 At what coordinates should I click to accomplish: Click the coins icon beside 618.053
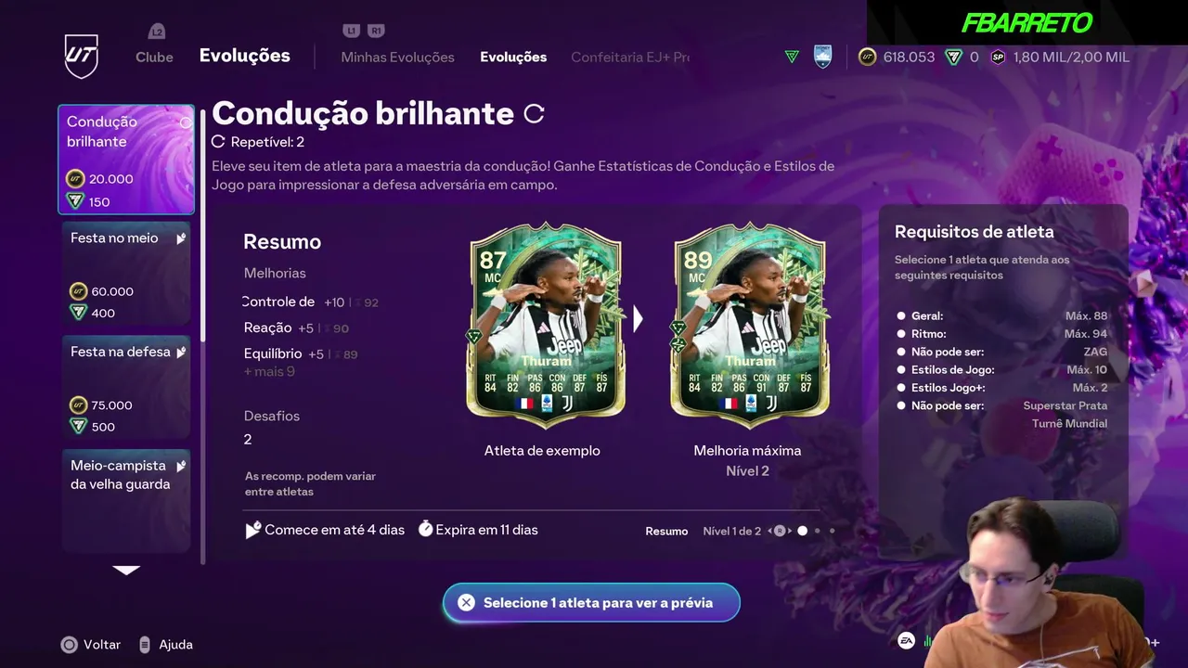tap(867, 57)
